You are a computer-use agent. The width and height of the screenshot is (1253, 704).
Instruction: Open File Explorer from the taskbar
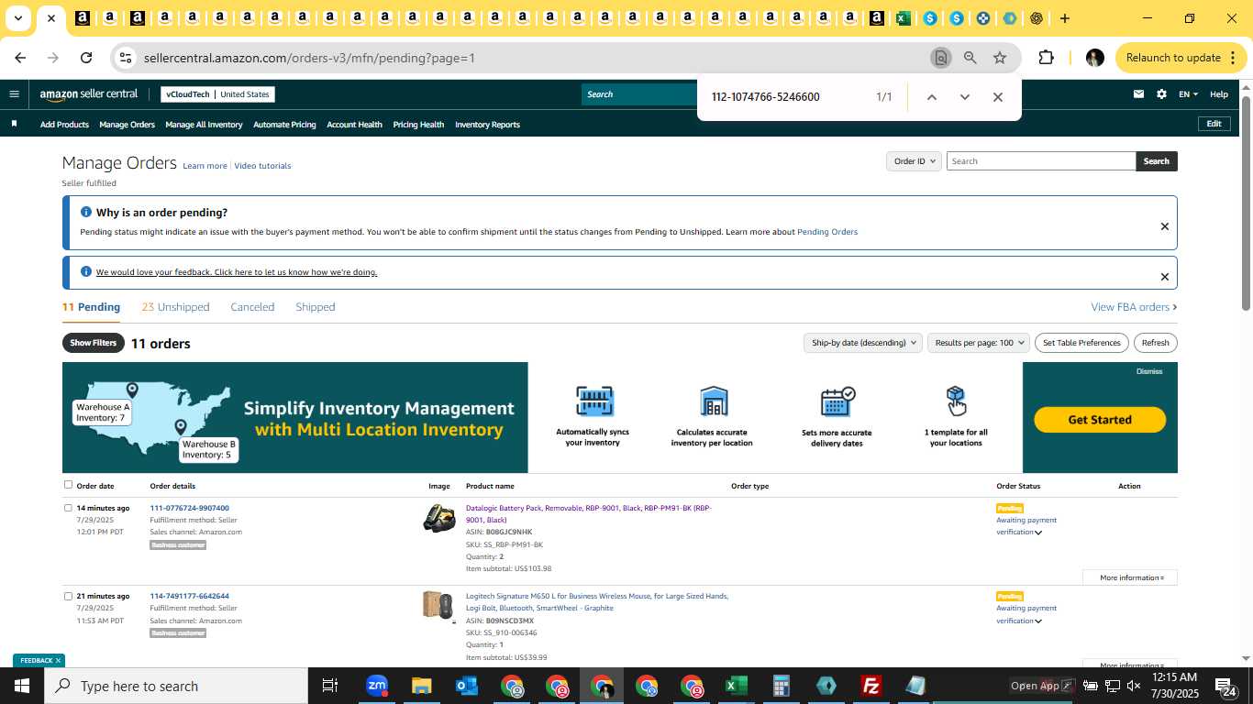(x=421, y=686)
